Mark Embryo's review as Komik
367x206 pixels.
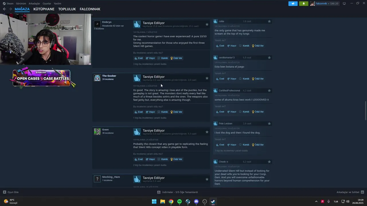tap(163, 58)
